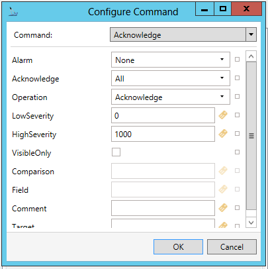Viewport: 268px width, 269px height.
Task: Toggle the VisibleOnly checkbox
Action: point(116,152)
